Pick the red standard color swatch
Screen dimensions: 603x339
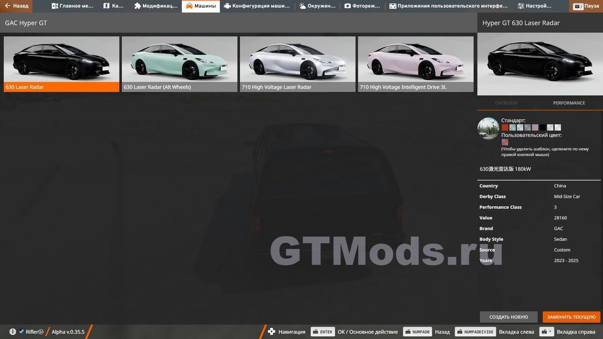tap(505, 128)
